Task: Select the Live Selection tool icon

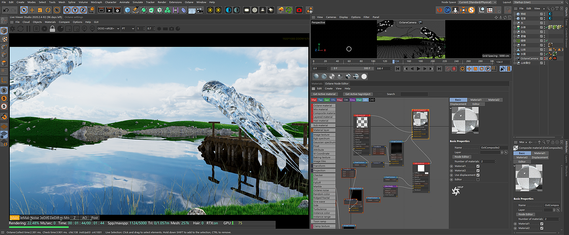Action: tap(24, 10)
